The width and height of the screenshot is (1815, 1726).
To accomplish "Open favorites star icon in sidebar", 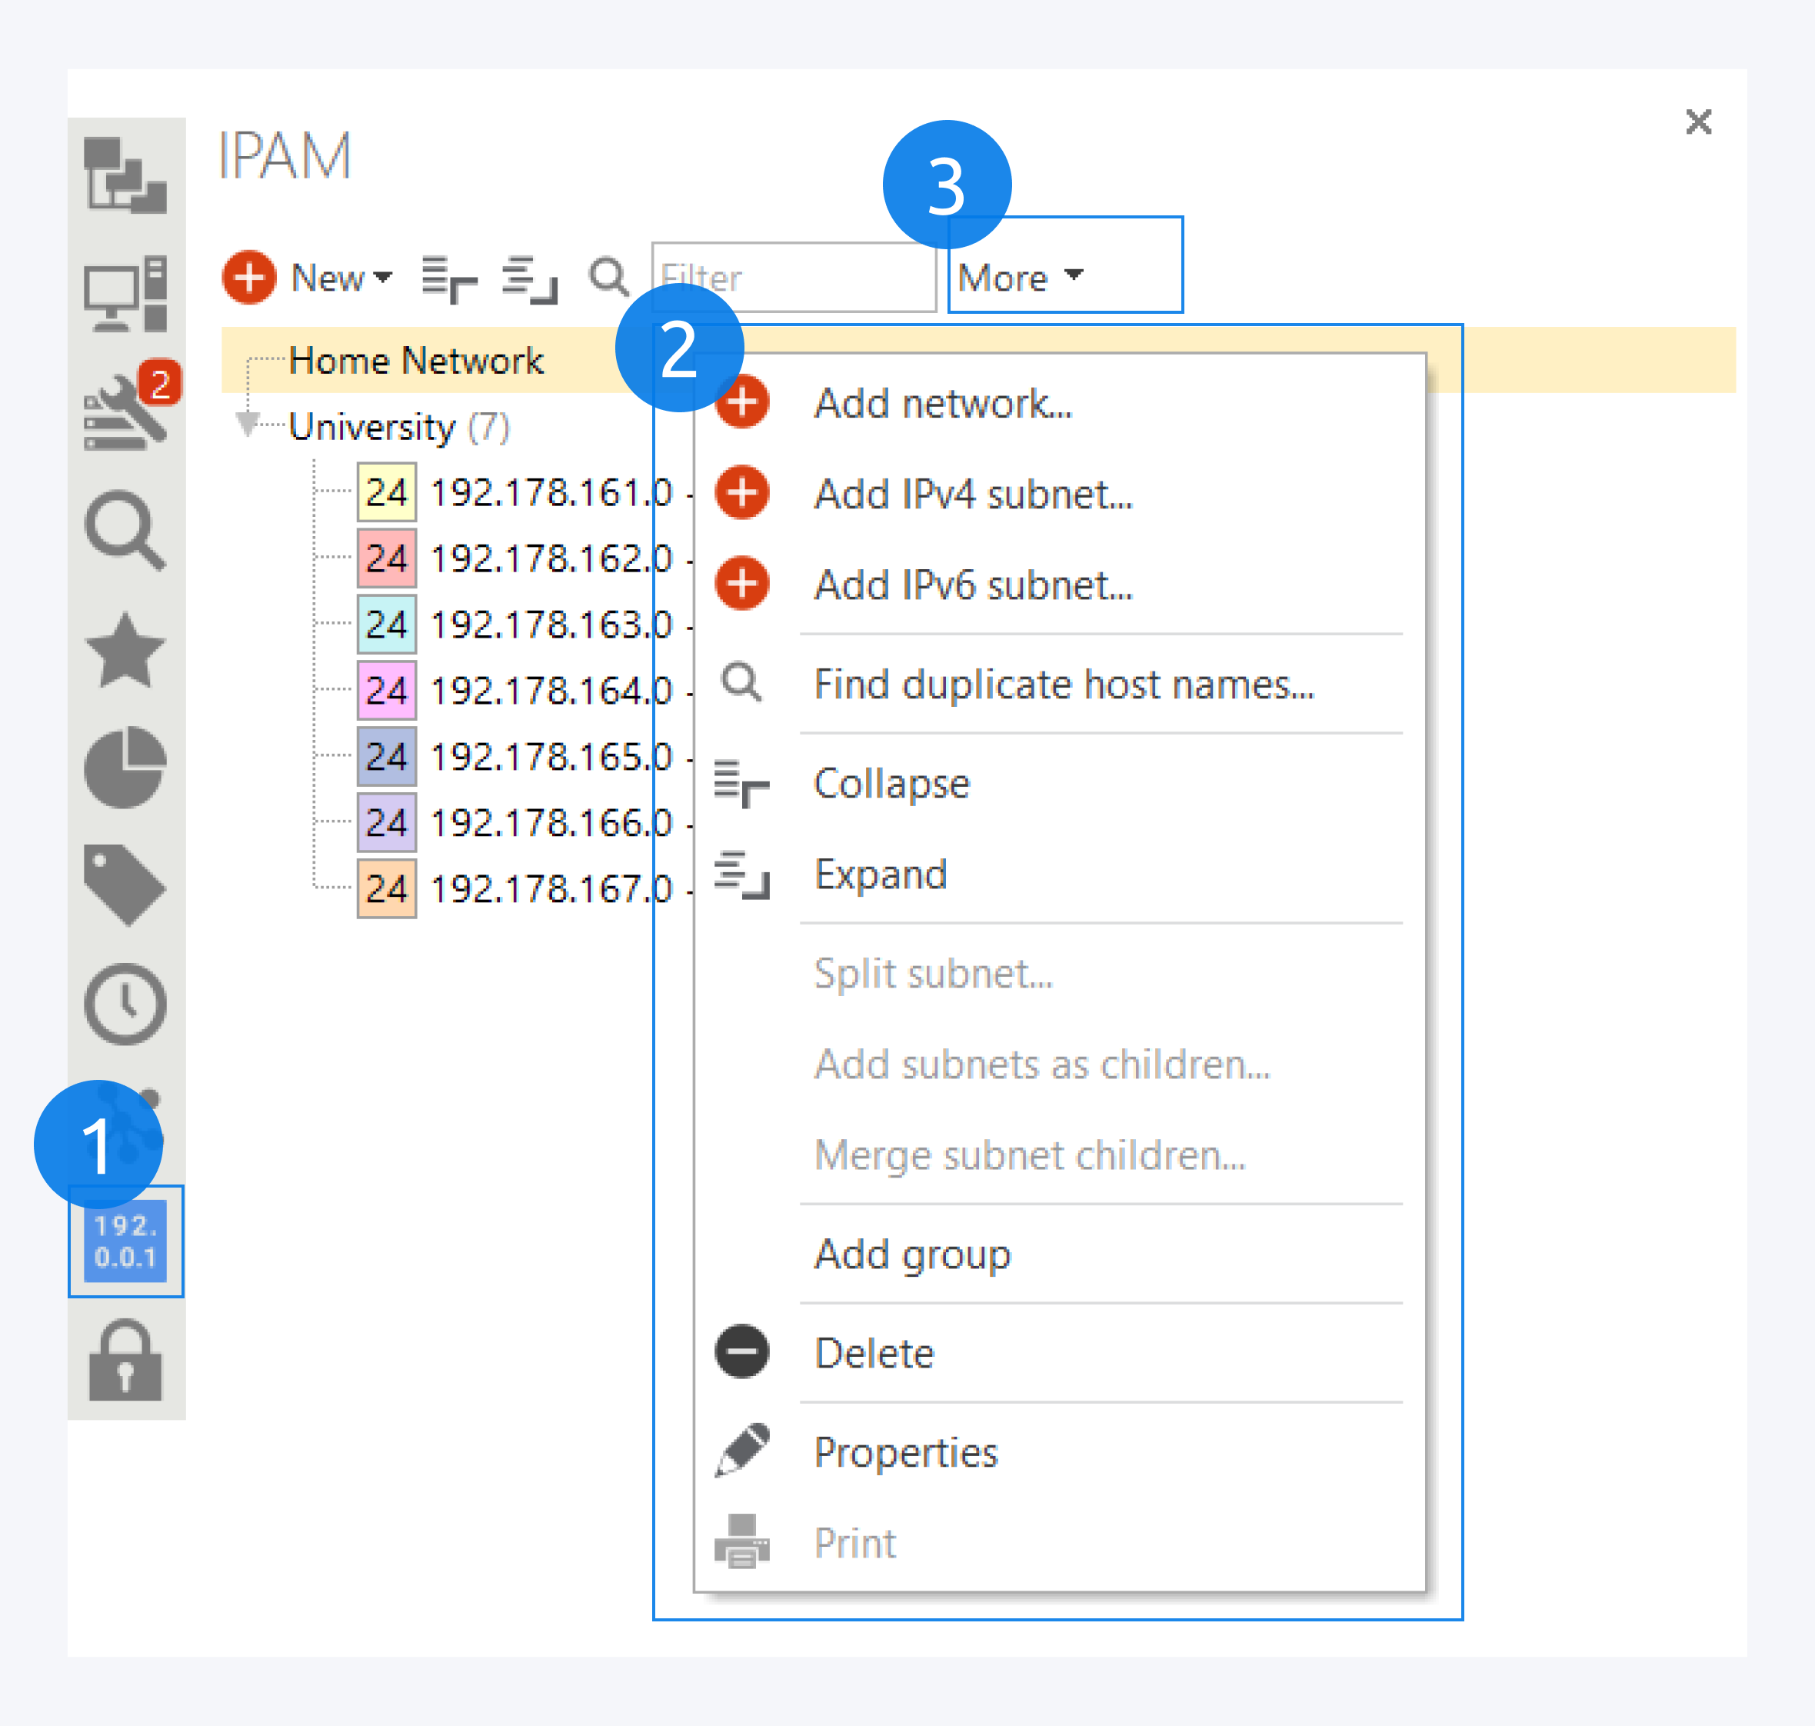I will coord(125,651).
